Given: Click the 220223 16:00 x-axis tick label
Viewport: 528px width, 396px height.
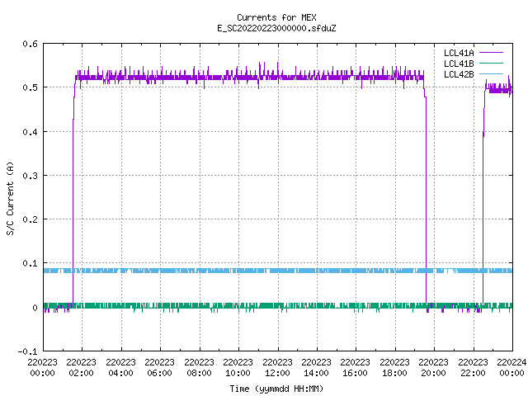Looking at the screenshot, I should 356,368.
